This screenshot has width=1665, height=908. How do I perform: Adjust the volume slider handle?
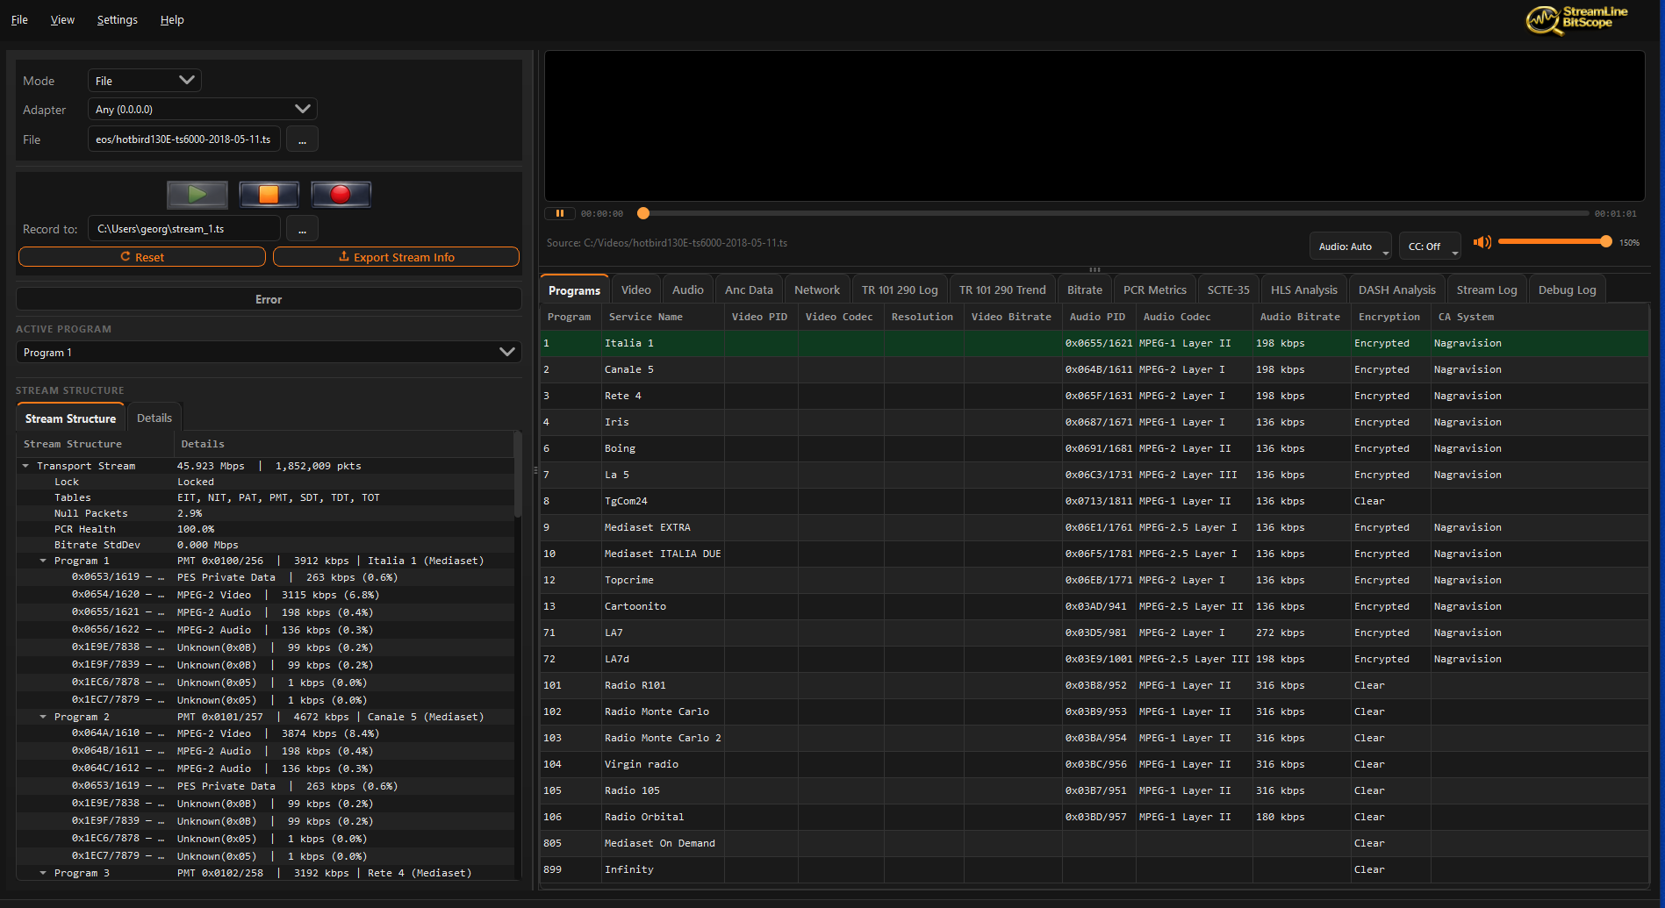1605,242
